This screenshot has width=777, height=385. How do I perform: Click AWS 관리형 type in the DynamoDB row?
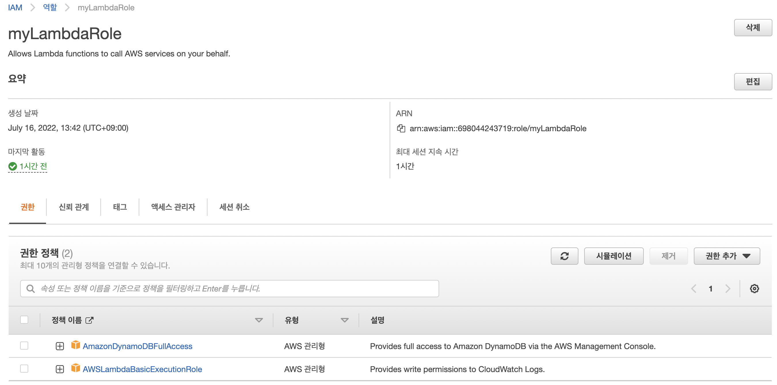point(304,346)
